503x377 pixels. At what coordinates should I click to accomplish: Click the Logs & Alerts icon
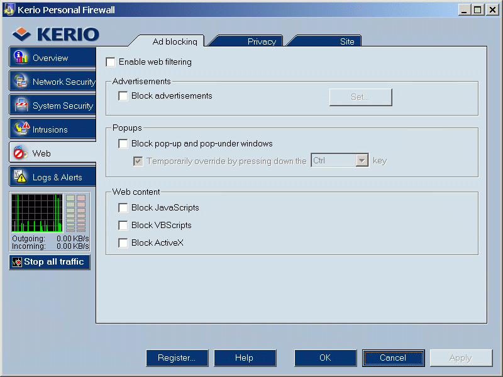[x=20, y=177]
